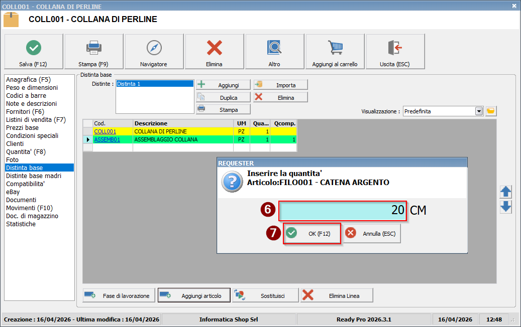Click the Aggiungi articolo button
Viewport: 521px width, 327px height.
click(x=194, y=296)
